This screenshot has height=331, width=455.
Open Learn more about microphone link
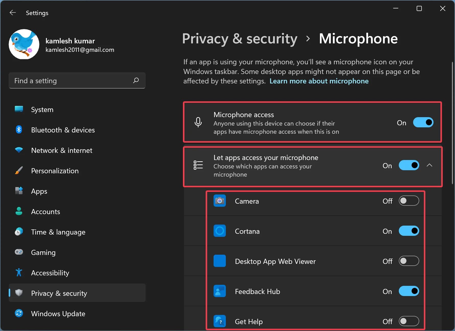coord(319,81)
